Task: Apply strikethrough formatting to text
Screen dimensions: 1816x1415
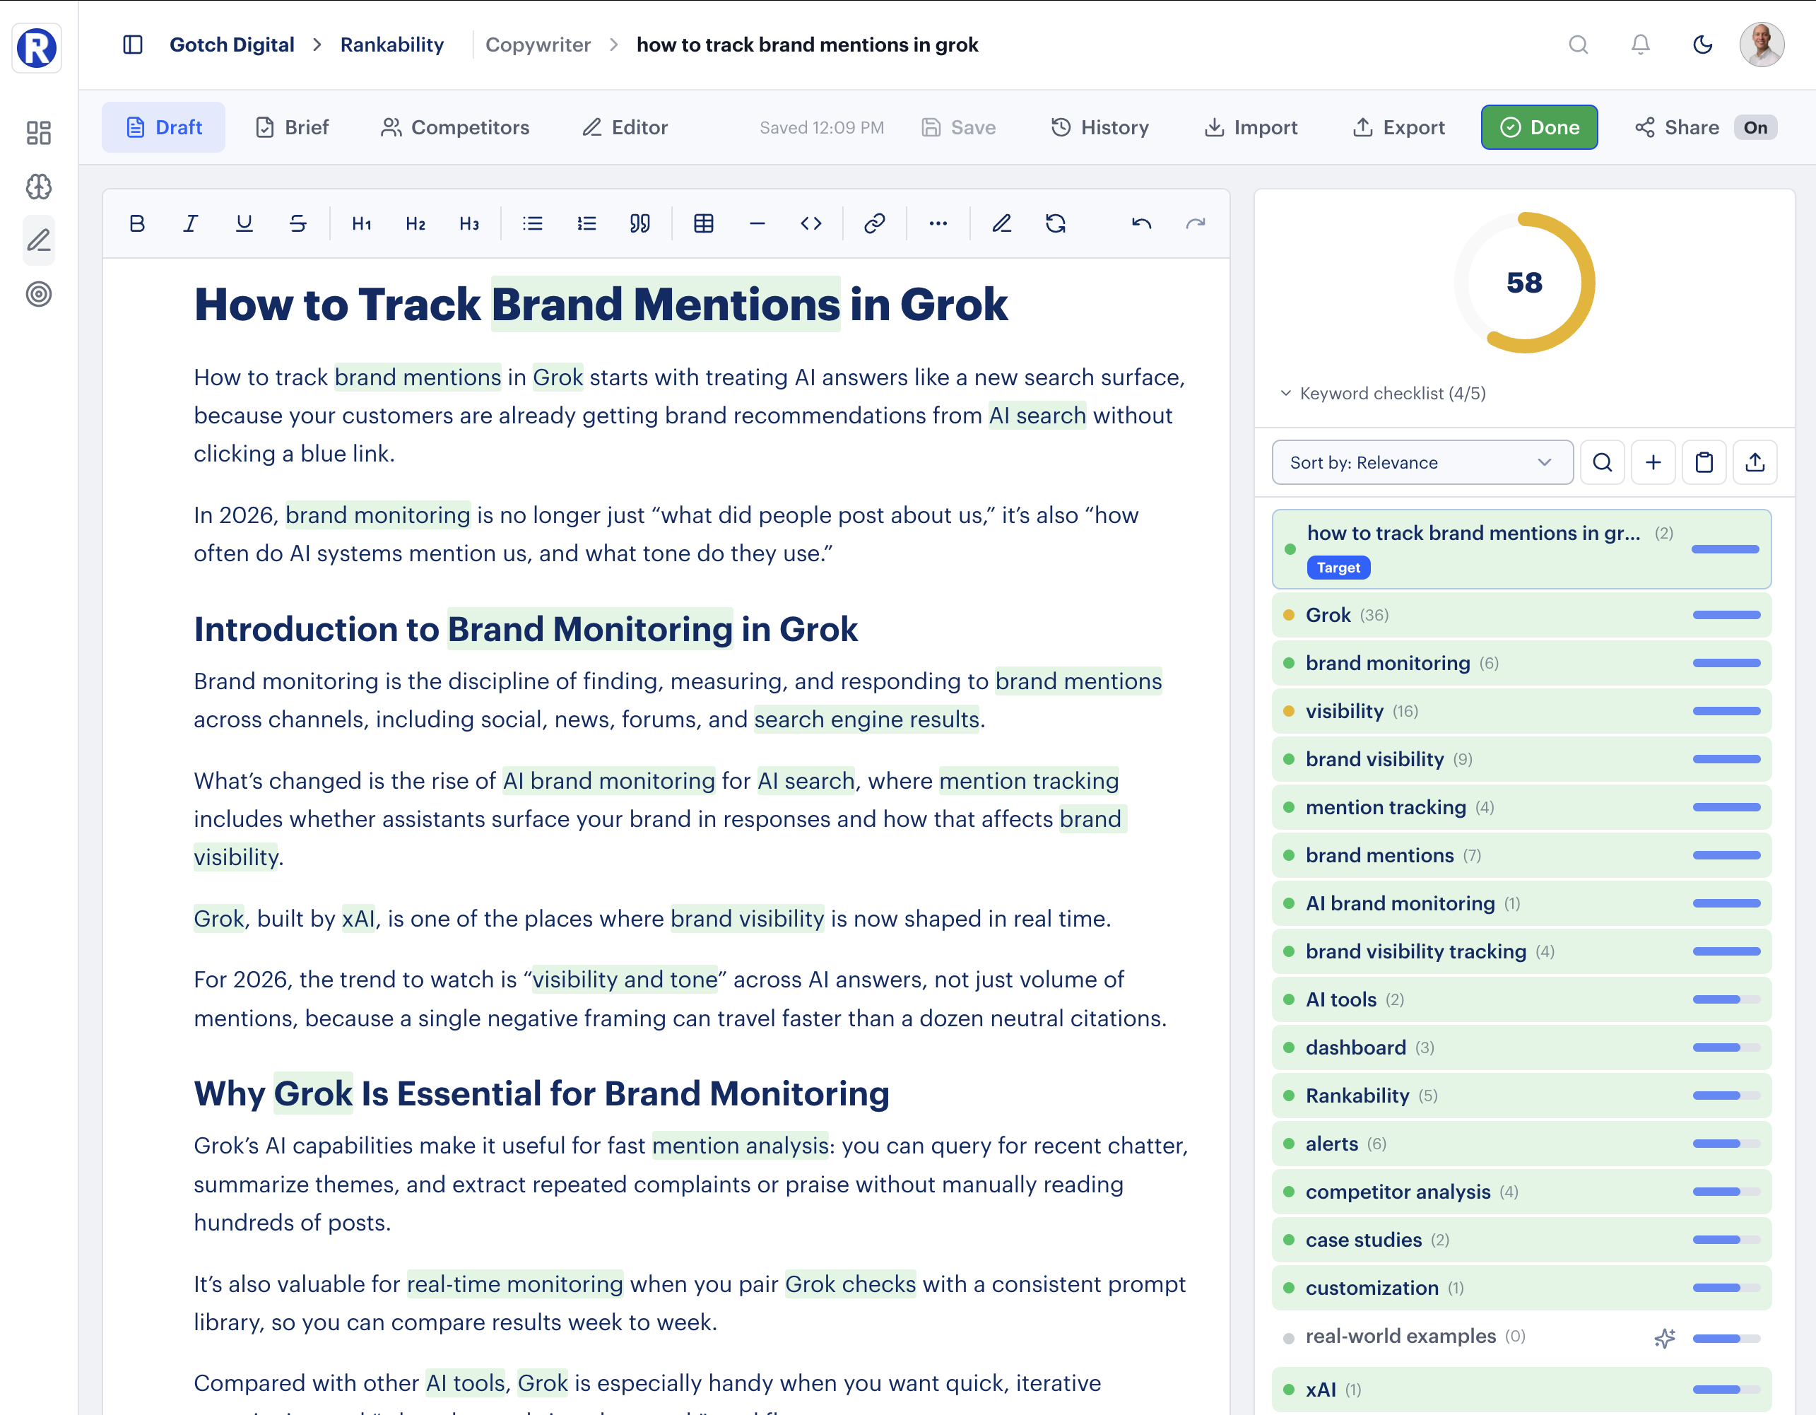Action: click(298, 223)
